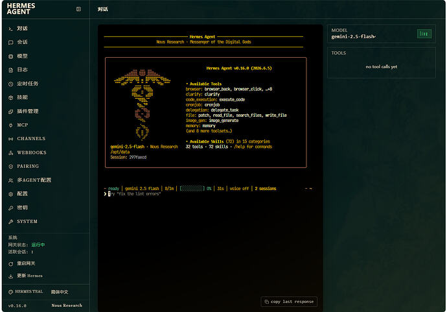
Task: Select the MCP sidebar item
Action: [45, 125]
